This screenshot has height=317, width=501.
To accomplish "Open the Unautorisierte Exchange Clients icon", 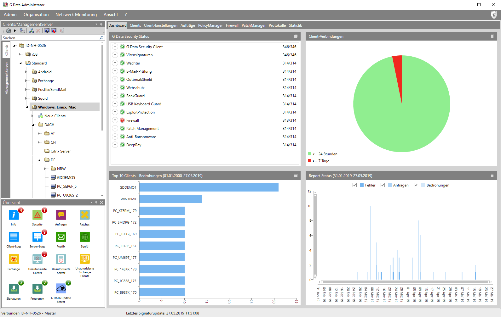I will pyautogui.click(x=85, y=259).
